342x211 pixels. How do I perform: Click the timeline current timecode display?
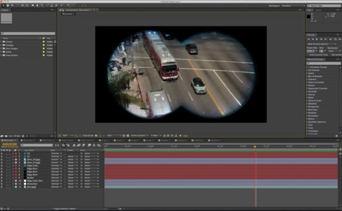coord(10,144)
